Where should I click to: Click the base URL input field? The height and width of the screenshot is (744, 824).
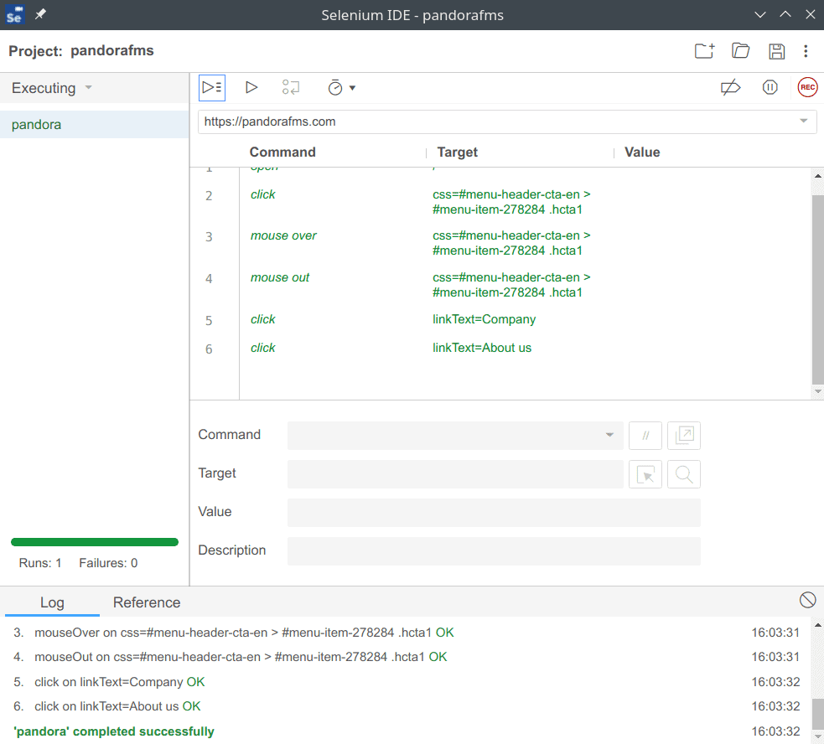507,121
